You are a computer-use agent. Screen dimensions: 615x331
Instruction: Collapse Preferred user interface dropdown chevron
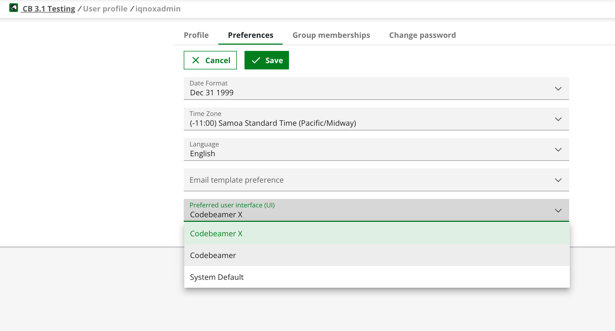(x=558, y=211)
